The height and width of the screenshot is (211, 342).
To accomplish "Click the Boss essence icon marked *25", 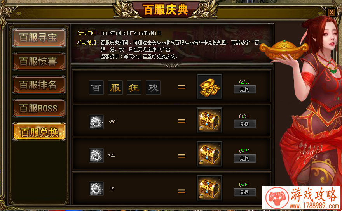I will pyautogui.click(x=96, y=155).
